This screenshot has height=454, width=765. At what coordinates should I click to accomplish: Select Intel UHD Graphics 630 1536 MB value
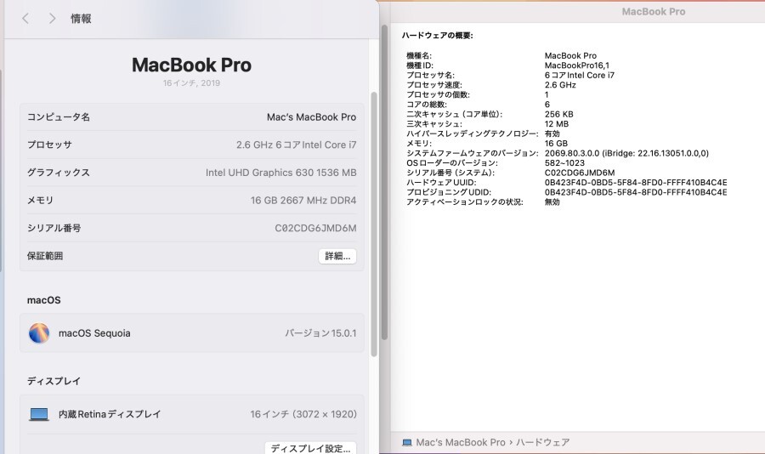coord(281,173)
